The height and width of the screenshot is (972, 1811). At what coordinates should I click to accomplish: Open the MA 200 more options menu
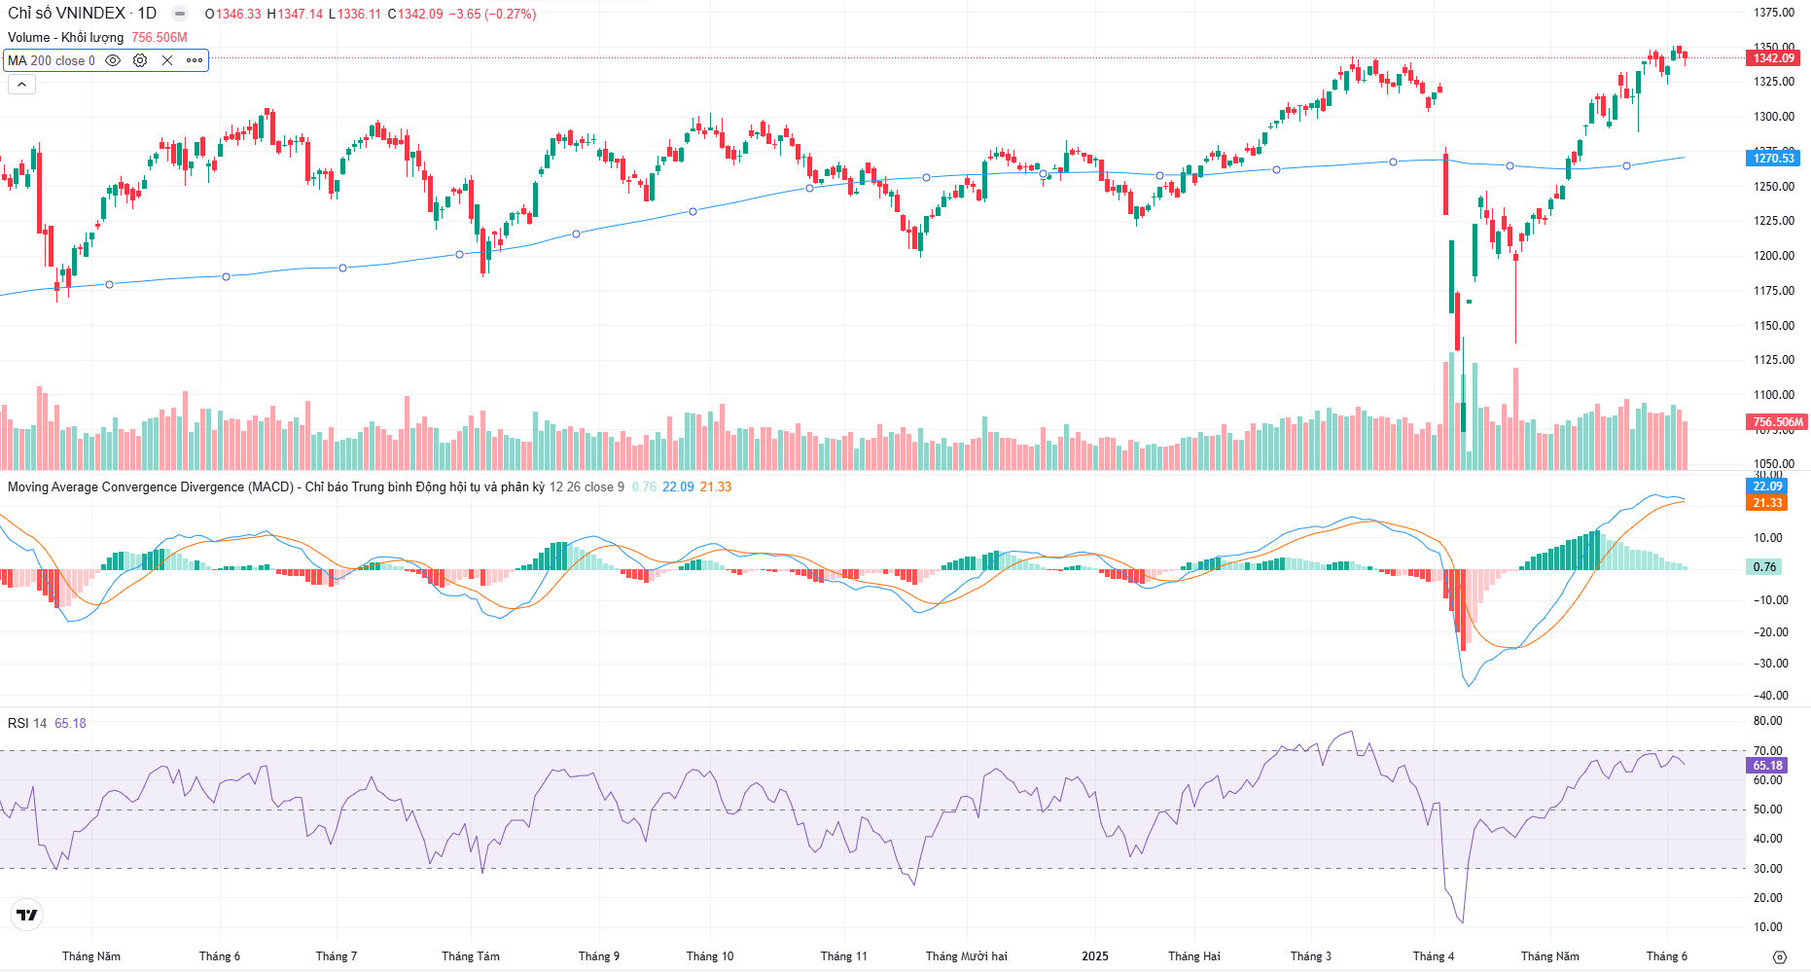tap(195, 60)
